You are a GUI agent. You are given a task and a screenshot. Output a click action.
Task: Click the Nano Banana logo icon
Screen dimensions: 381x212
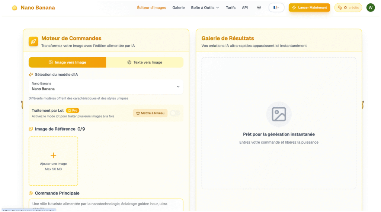click(x=15, y=8)
